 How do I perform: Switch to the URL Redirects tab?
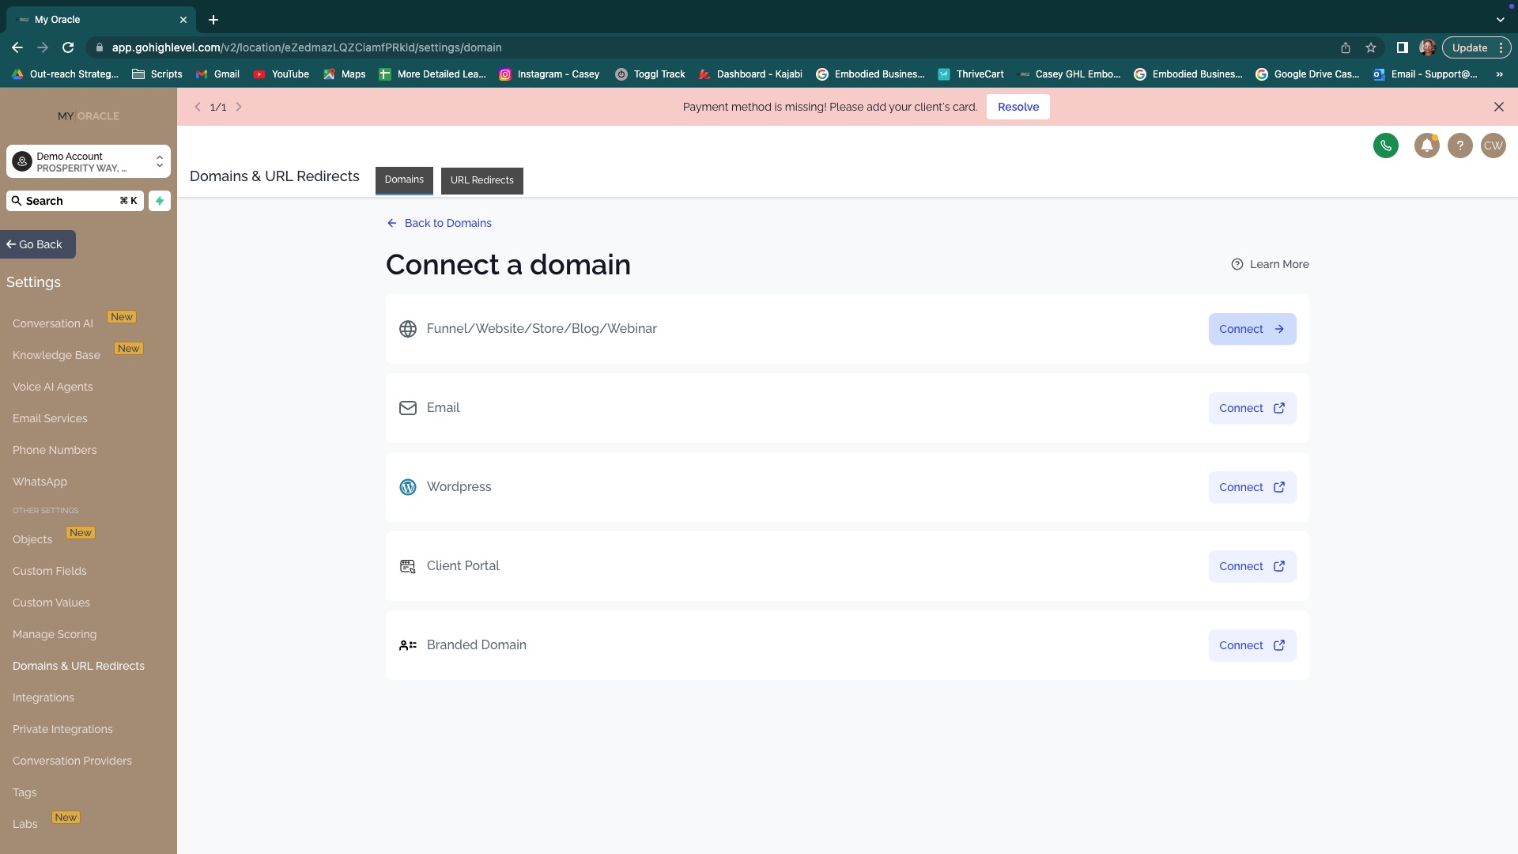point(481,180)
